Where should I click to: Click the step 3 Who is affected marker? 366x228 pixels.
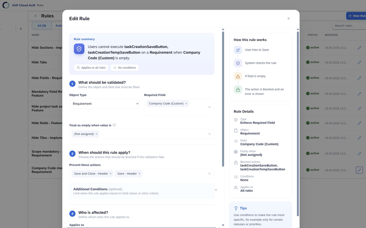point(72,214)
